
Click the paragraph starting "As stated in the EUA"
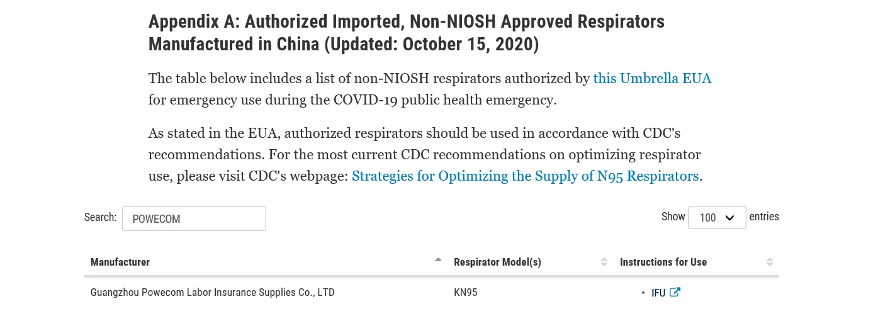tap(414, 154)
